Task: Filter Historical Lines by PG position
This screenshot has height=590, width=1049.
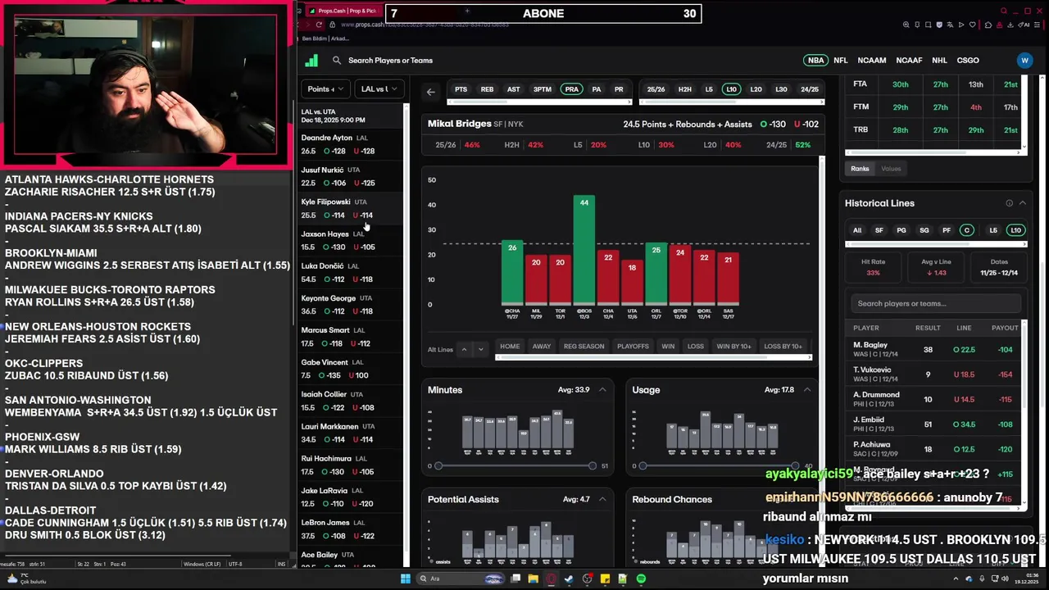Action: (901, 230)
